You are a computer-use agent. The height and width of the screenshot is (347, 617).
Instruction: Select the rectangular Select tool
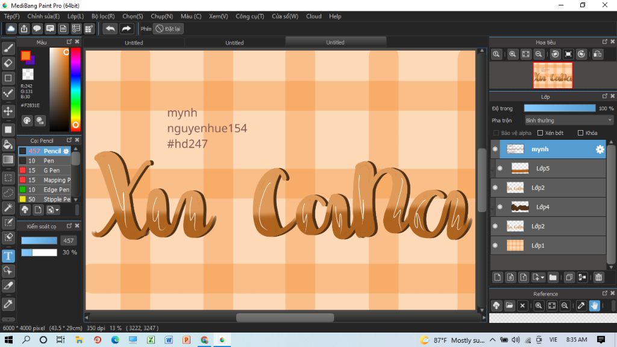[8, 178]
